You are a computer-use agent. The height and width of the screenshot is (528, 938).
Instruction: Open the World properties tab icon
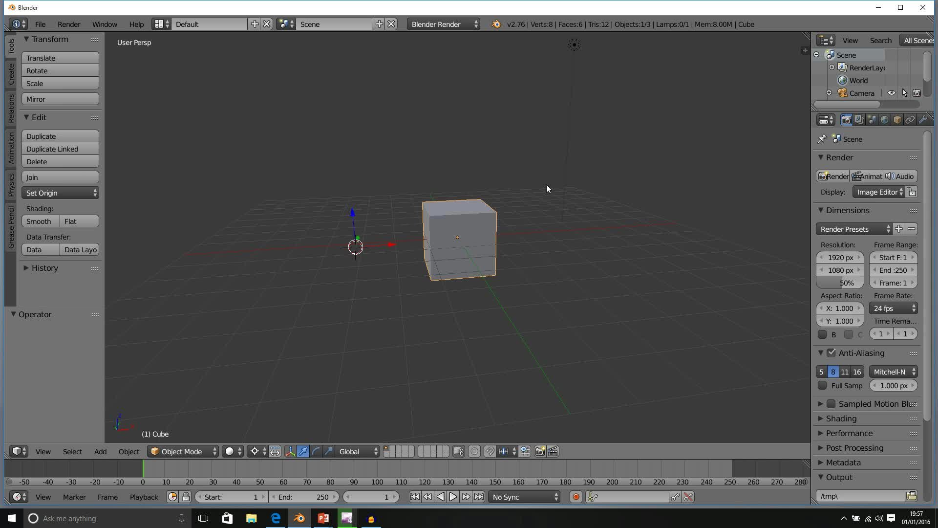pyautogui.click(x=884, y=120)
